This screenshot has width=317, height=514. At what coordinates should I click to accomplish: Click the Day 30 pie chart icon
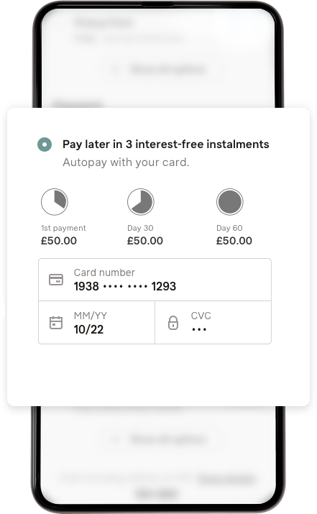tap(141, 201)
